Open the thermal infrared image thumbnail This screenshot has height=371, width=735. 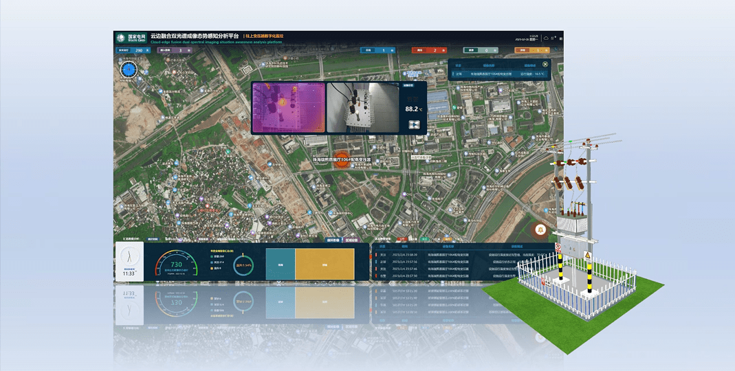tap(288, 108)
